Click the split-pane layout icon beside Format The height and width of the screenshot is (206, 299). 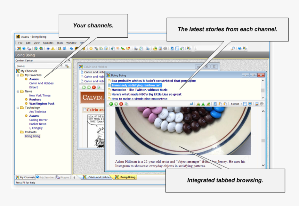click(x=245, y=104)
